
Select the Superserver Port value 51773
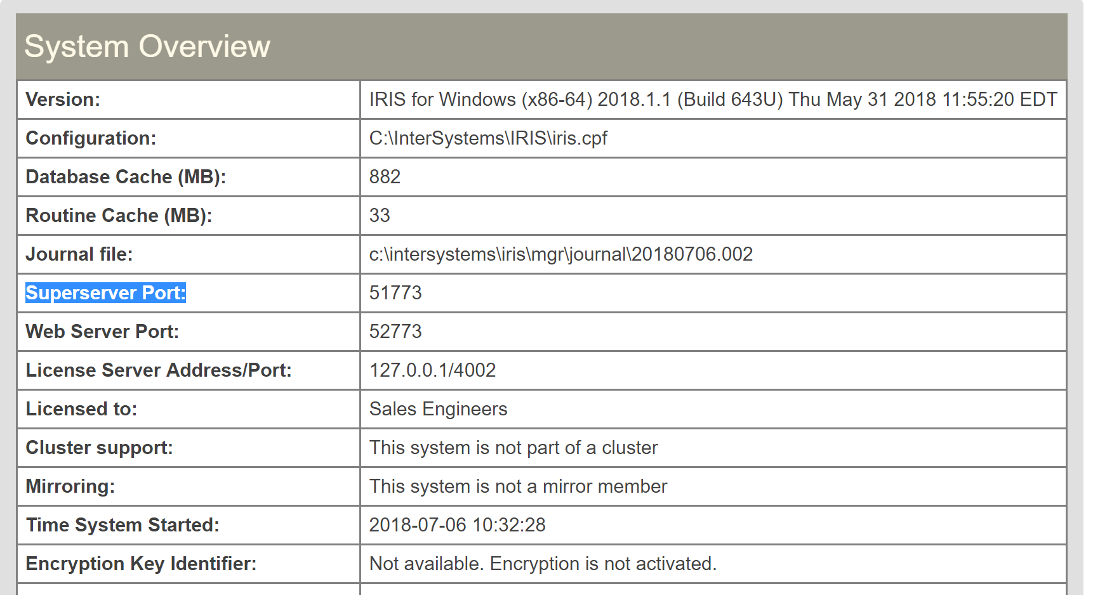tap(395, 293)
